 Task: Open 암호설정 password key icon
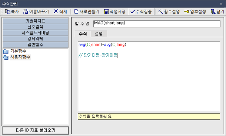[x=187, y=11]
